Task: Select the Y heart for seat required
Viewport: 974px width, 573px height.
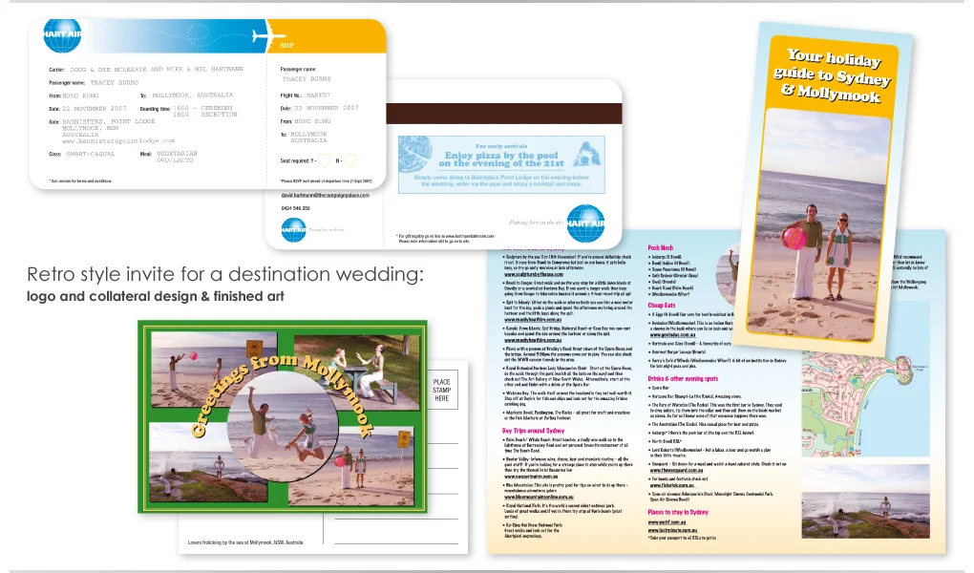Action: coord(325,161)
